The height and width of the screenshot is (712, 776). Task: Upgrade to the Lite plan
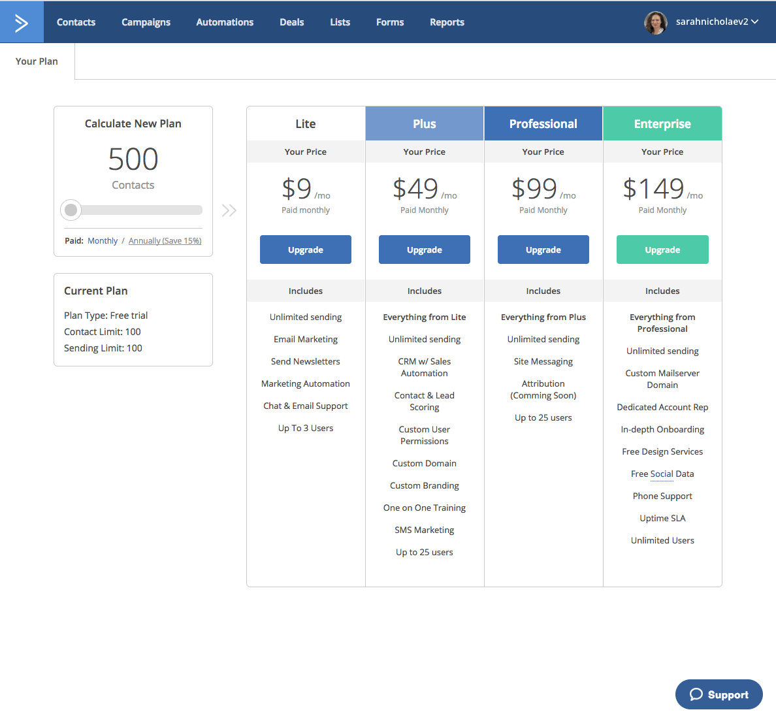306,250
